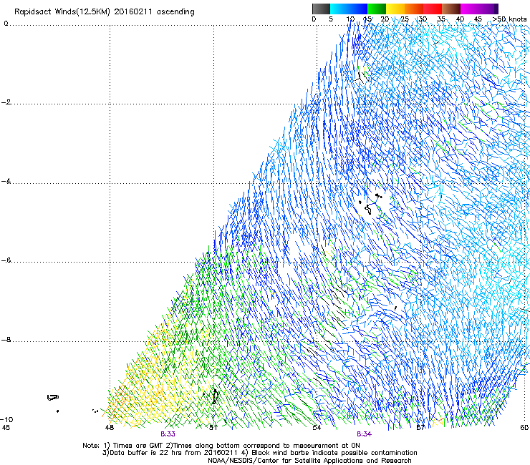Click the note line starting 'Note: 1) Times are GMT'
This screenshot has height=465, width=530.
221,446
